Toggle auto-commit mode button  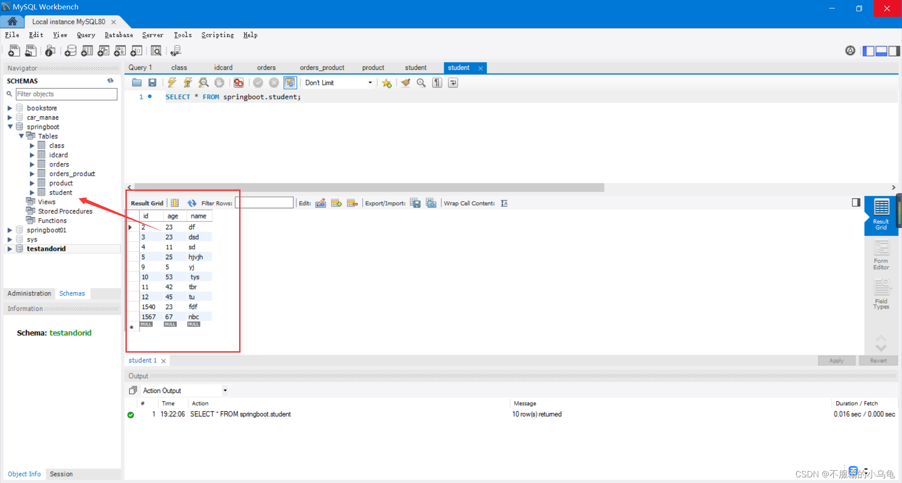pyautogui.click(x=290, y=83)
